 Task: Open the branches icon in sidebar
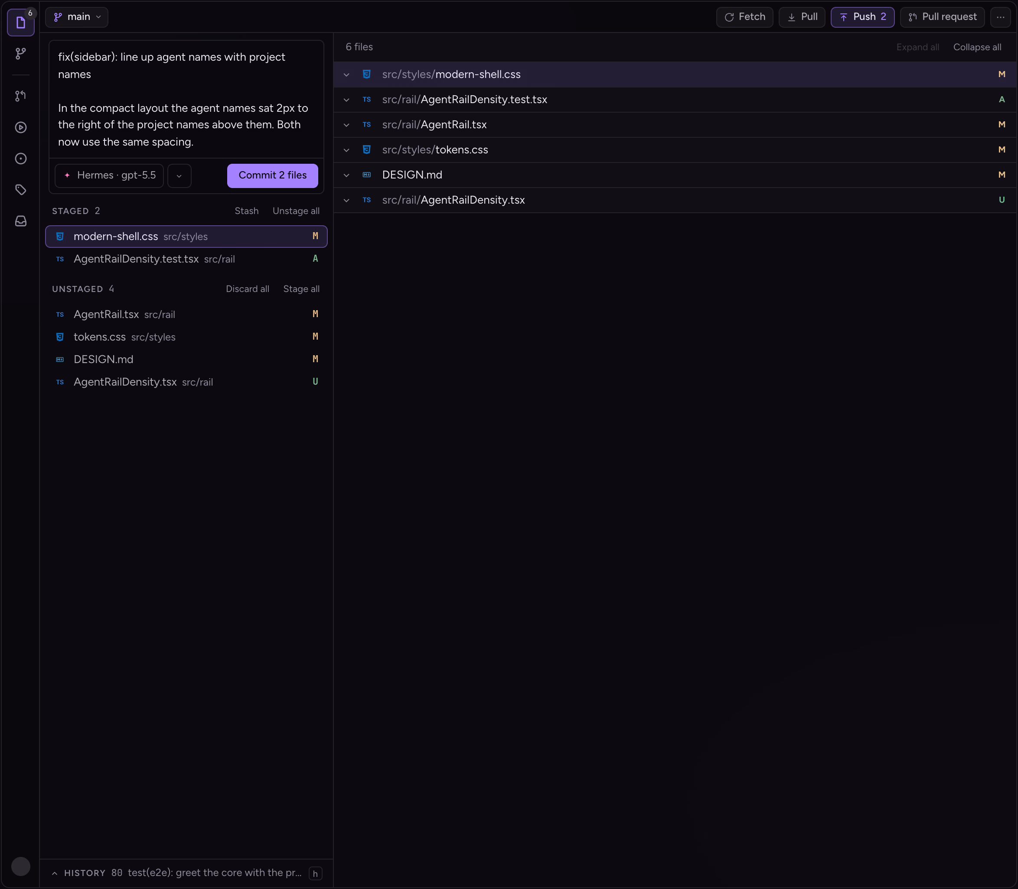point(21,54)
